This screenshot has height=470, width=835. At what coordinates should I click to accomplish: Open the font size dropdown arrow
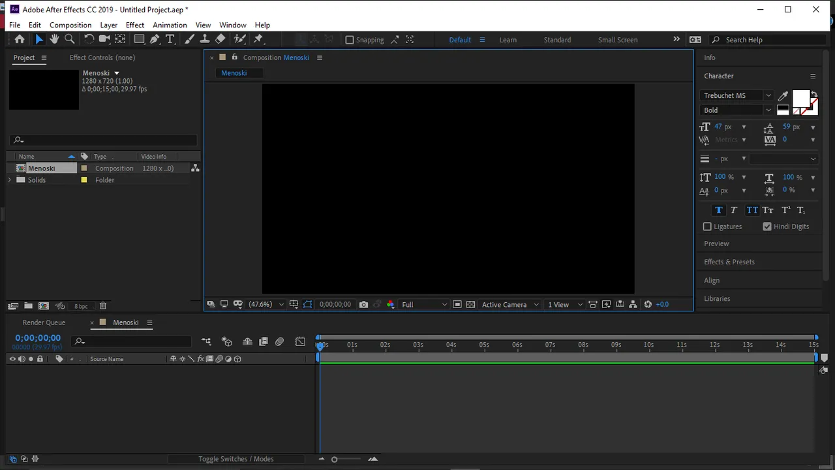pyautogui.click(x=744, y=127)
